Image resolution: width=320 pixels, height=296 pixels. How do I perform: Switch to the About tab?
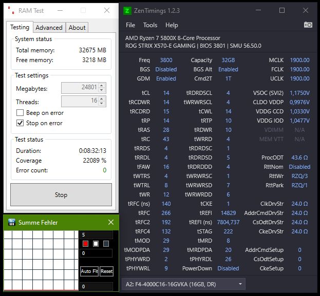[77, 28]
